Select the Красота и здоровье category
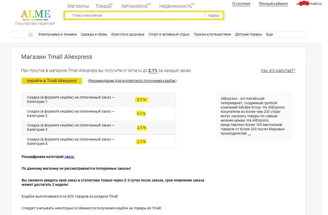This screenshot has height=215, width=328. pyautogui.click(x=128, y=34)
